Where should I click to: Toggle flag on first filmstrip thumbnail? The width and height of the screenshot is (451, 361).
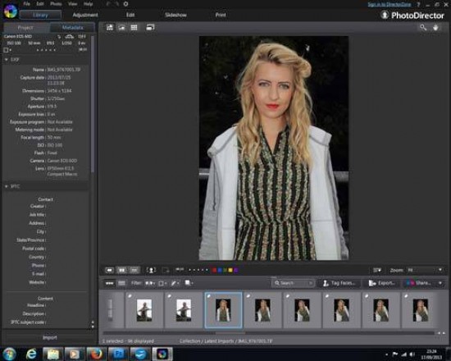tap(130, 295)
